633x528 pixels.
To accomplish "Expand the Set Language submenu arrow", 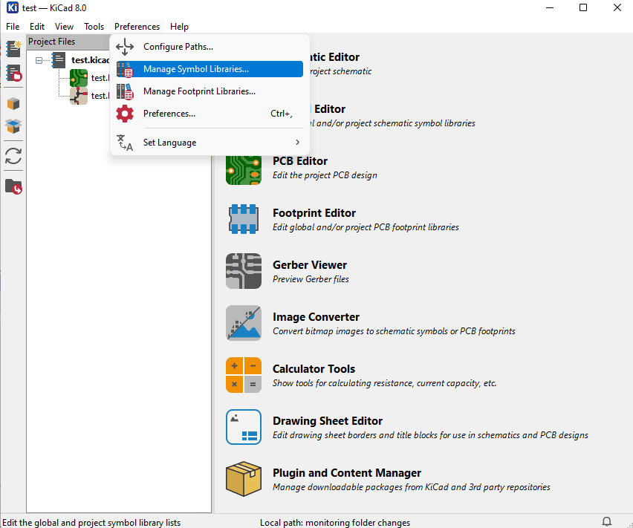I will tap(297, 143).
